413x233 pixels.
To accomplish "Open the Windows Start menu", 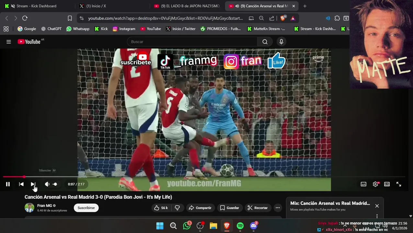I will (x=160, y=226).
